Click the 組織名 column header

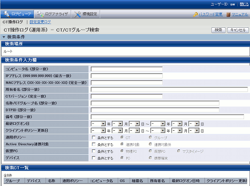139,181
